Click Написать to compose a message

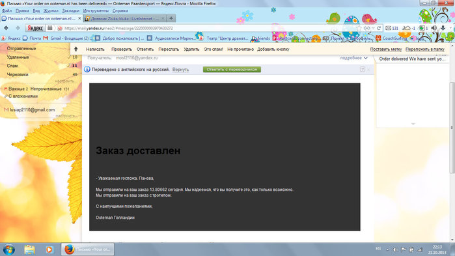click(95, 50)
